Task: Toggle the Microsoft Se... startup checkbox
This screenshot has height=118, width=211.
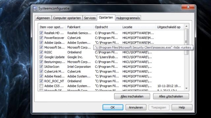Action: [x=41, y=47]
